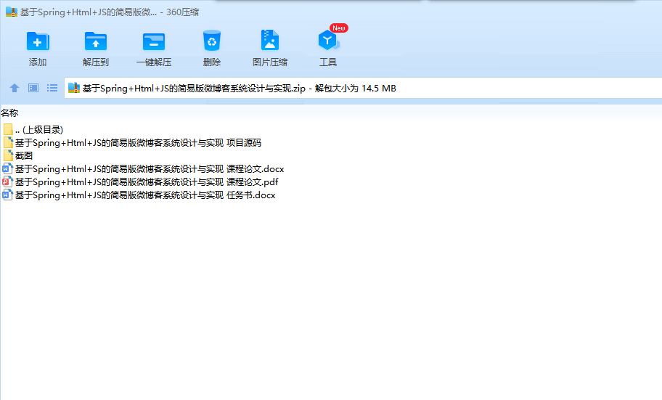Click the 360压缩 app icon in title bar
The height and width of the screenshot is (400, 662).
(x=12, y=12)
